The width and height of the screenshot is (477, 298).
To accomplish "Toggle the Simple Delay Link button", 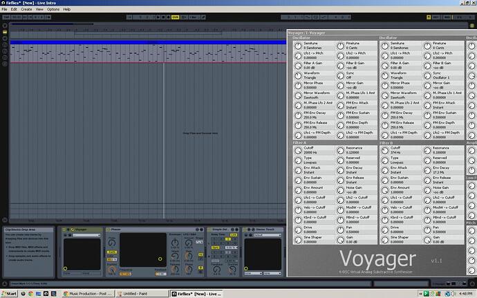I will pyautogui.click(x=234, y=235).
